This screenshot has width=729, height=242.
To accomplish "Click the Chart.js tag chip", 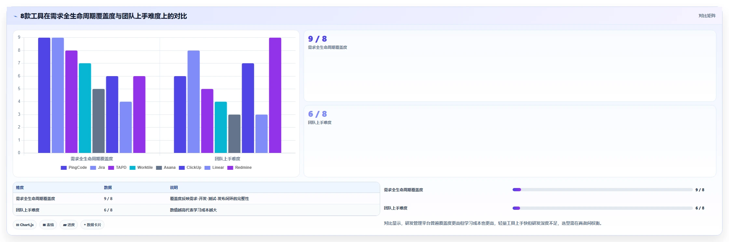I will tap(25, 225).
